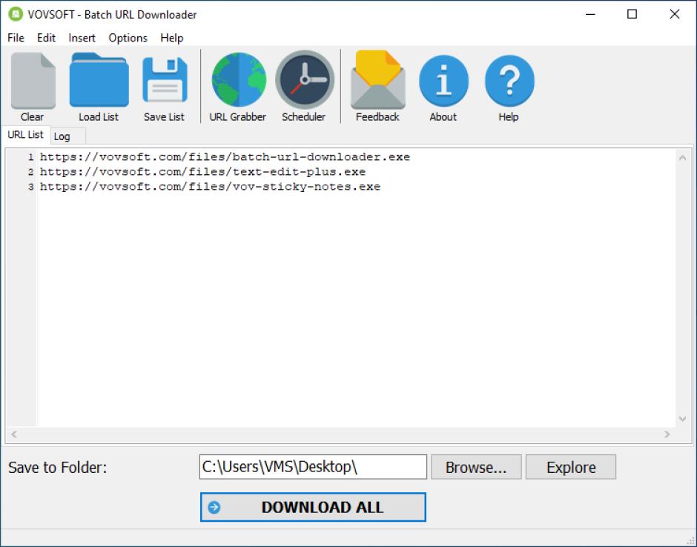The image size is (697, 547).
Task: Open the Options menu
Action: (128, 38)
